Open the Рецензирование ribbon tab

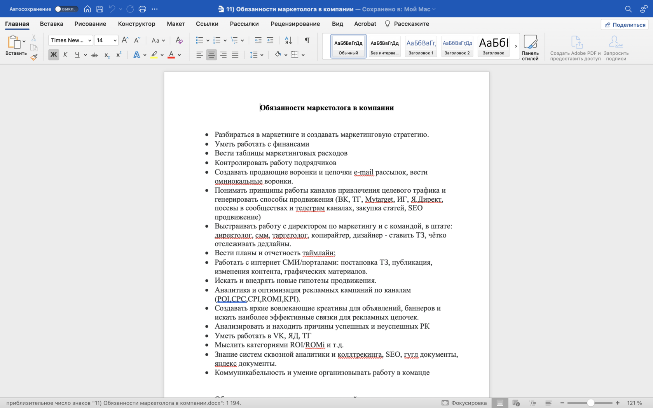(295, 24)
